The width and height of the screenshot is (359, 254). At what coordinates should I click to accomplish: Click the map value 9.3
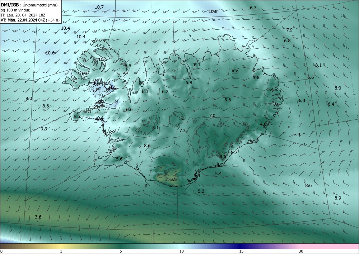pyautogui.click(x=44, y=129)
